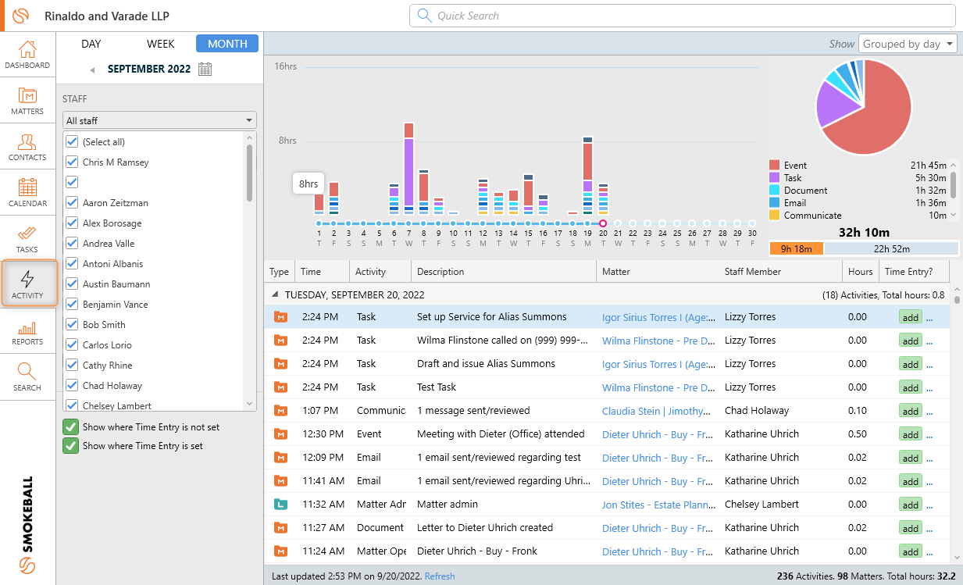Screen dimensions: 963x585
Task: Select the day 20 marker on the chart timeline
Action: pos(603,223)
